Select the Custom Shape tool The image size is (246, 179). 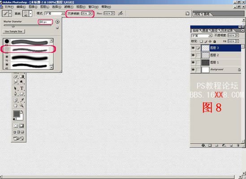[22, 94]
